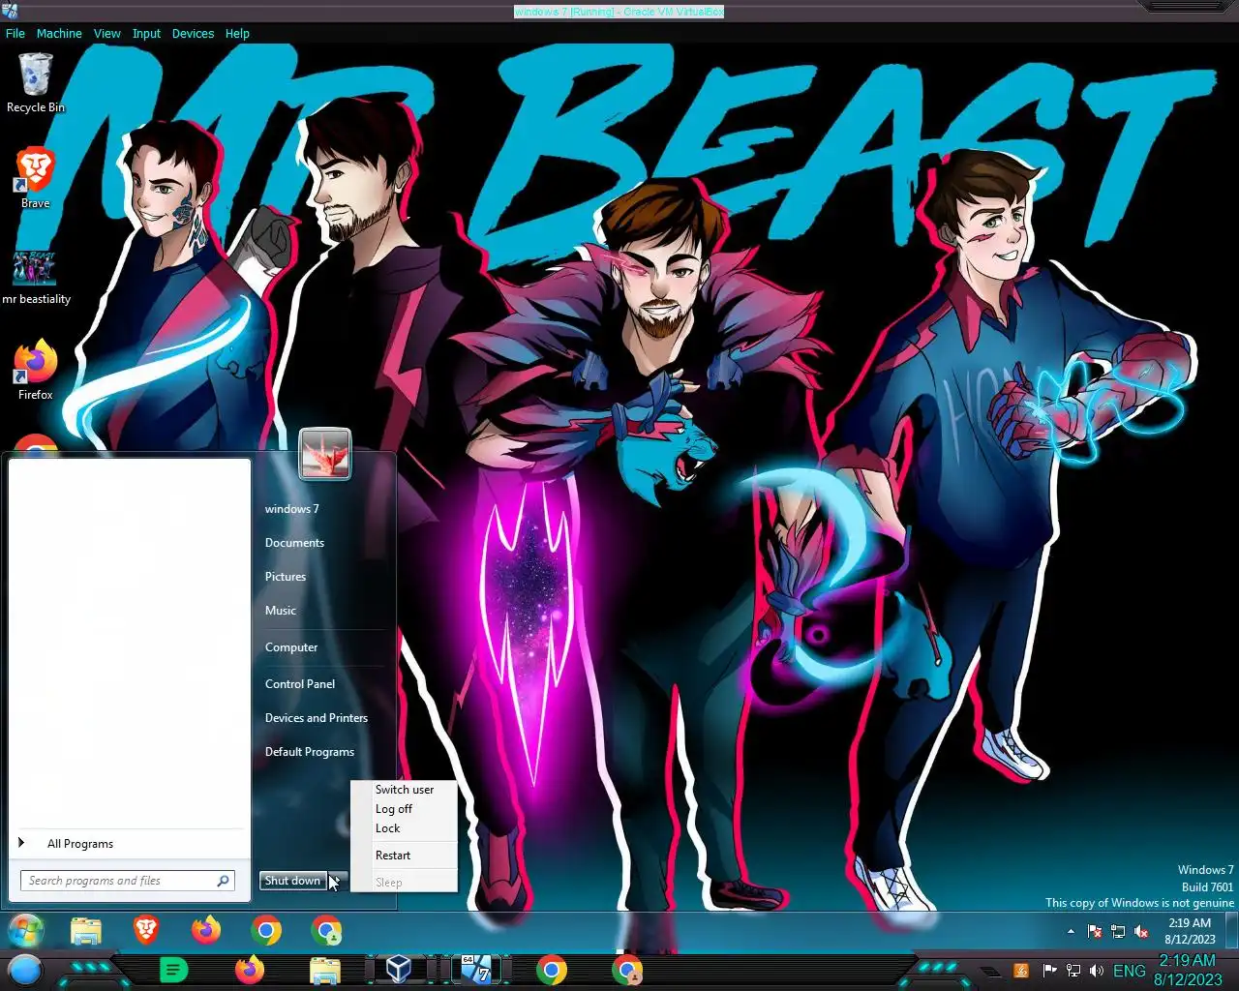Click guest network tray icon
Image resolution: width=1239 pixels, height=991 pixels.
(x=1118, y=932)
